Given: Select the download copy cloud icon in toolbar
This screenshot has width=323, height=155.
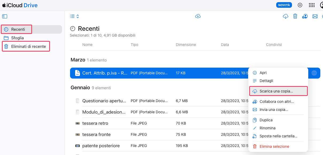Looking at the screenshot, I should point(285,16).
